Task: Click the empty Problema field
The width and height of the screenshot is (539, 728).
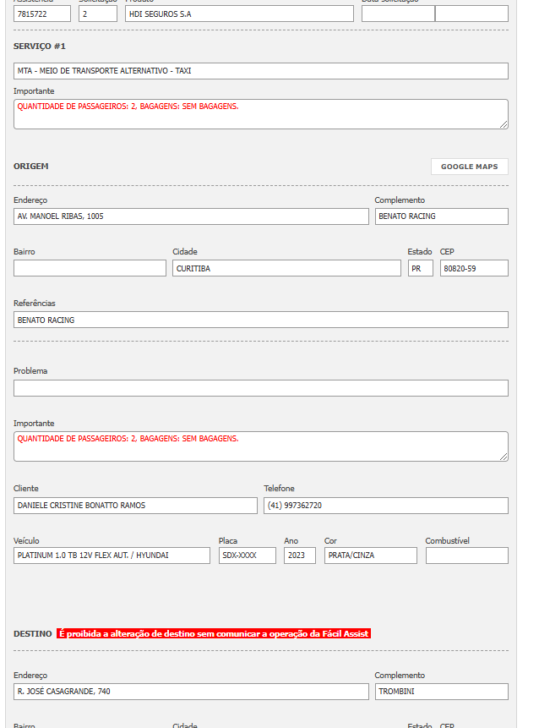Action: tap(260, 388)
